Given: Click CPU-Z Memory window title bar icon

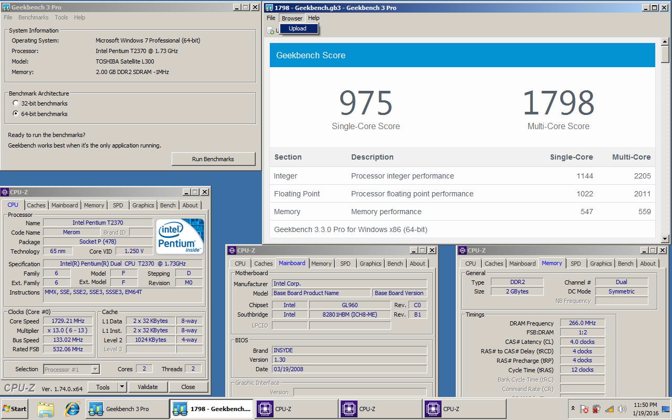Looking at the screenshot, I should coord(462,250).
